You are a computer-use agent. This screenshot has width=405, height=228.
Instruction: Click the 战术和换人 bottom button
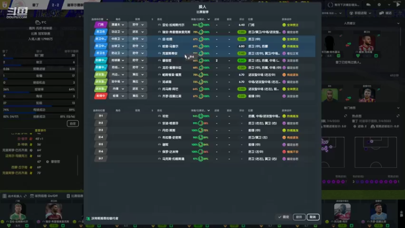pos(14,196)
